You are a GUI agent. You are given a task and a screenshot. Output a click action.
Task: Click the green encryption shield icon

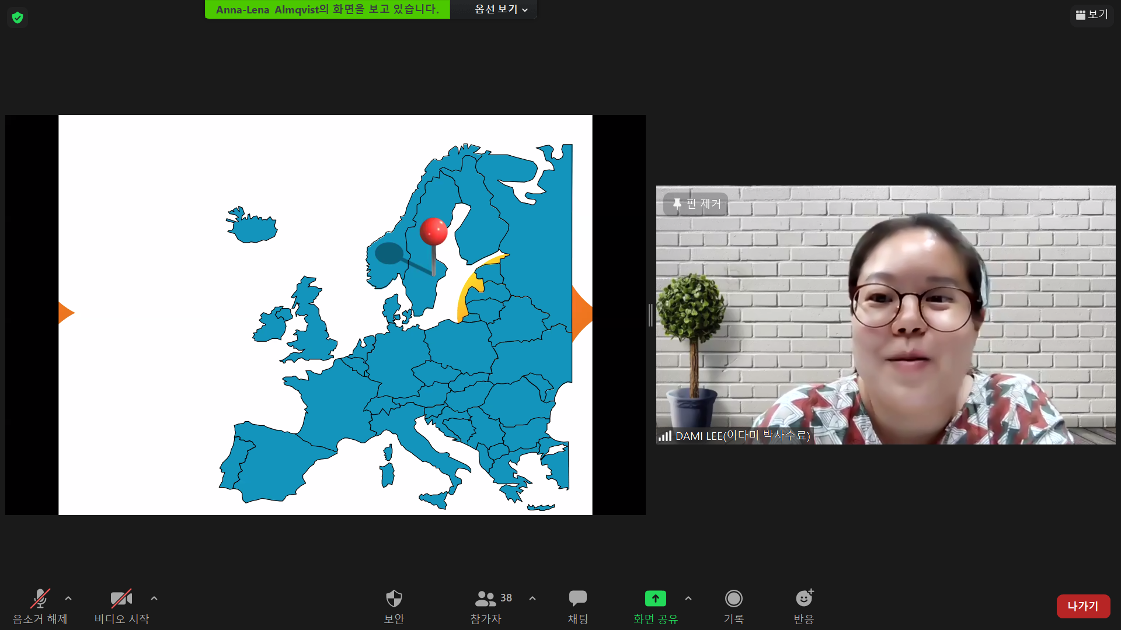[18, 17]
